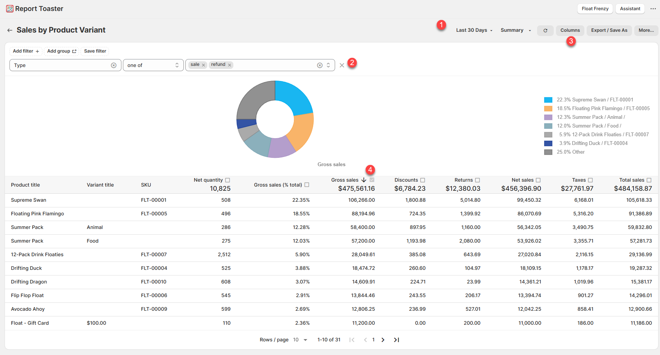Image resolution: width=660 pixels, height=355 pixels.
Task: Click the back arrow beside the report title
Action: 10,30
